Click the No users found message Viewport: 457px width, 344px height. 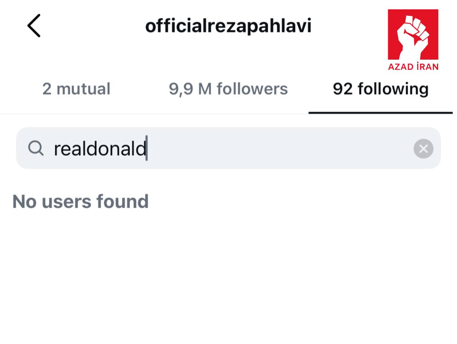[x=80, y=201]
